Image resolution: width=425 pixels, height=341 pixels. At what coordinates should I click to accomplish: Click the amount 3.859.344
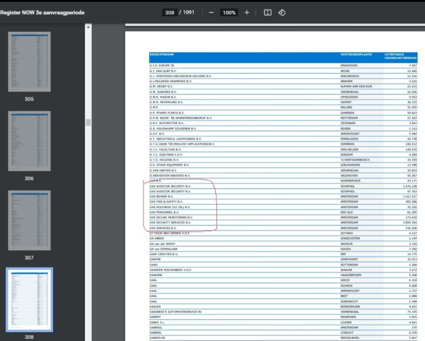click(410, 222)
